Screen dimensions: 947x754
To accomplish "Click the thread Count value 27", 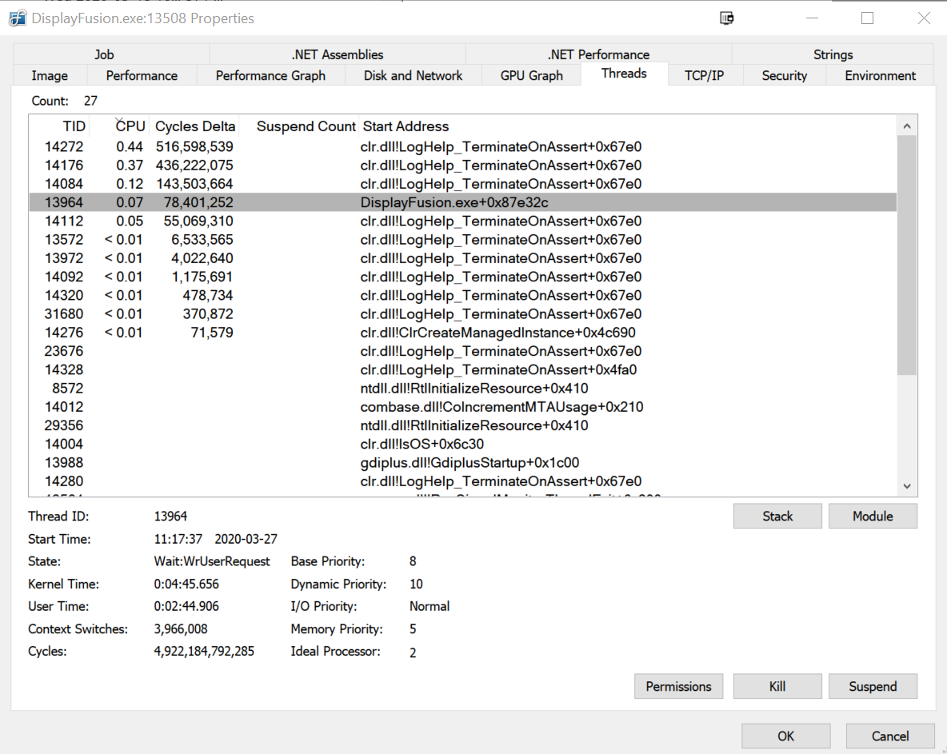I will click(90, 101).
